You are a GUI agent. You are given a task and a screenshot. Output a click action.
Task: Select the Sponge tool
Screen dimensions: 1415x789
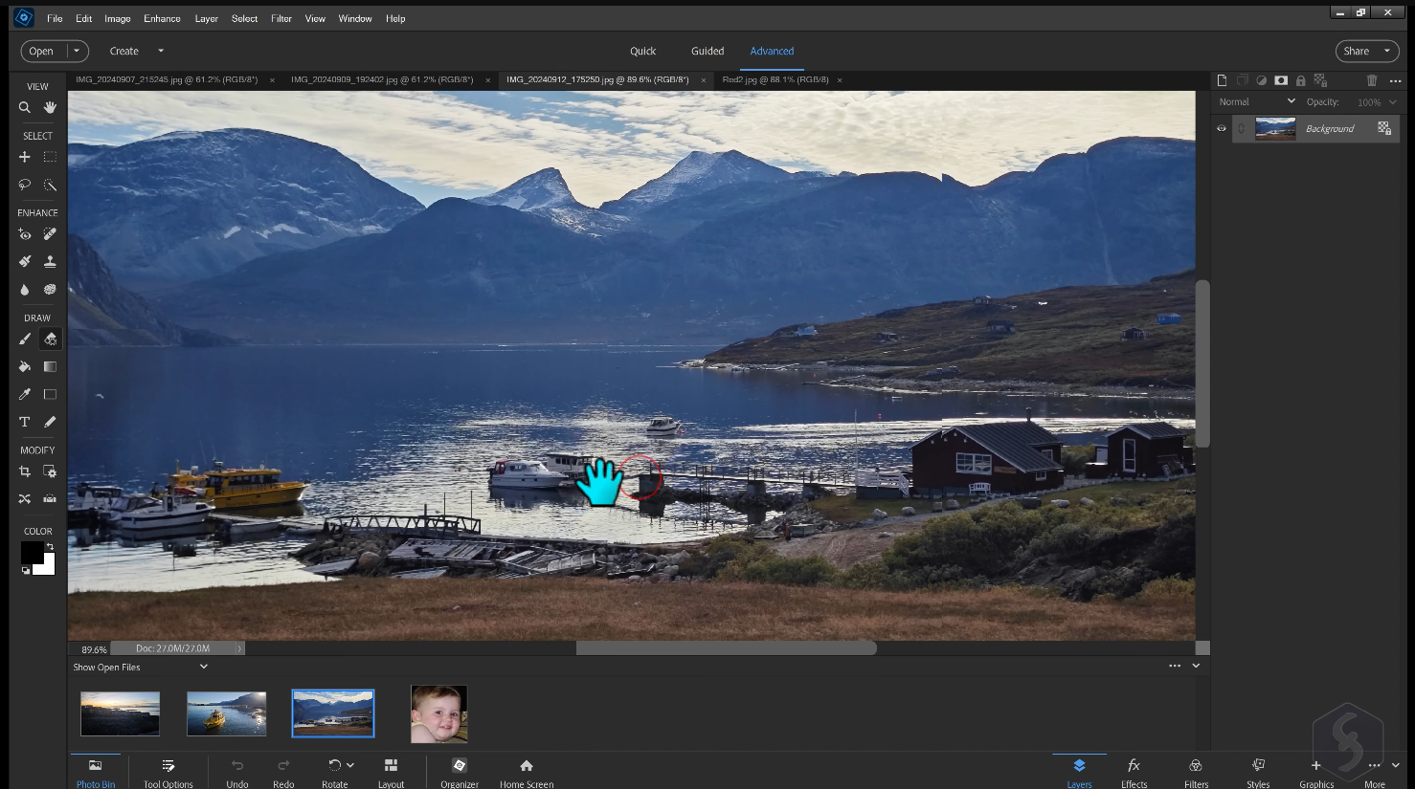click(50, 290)
